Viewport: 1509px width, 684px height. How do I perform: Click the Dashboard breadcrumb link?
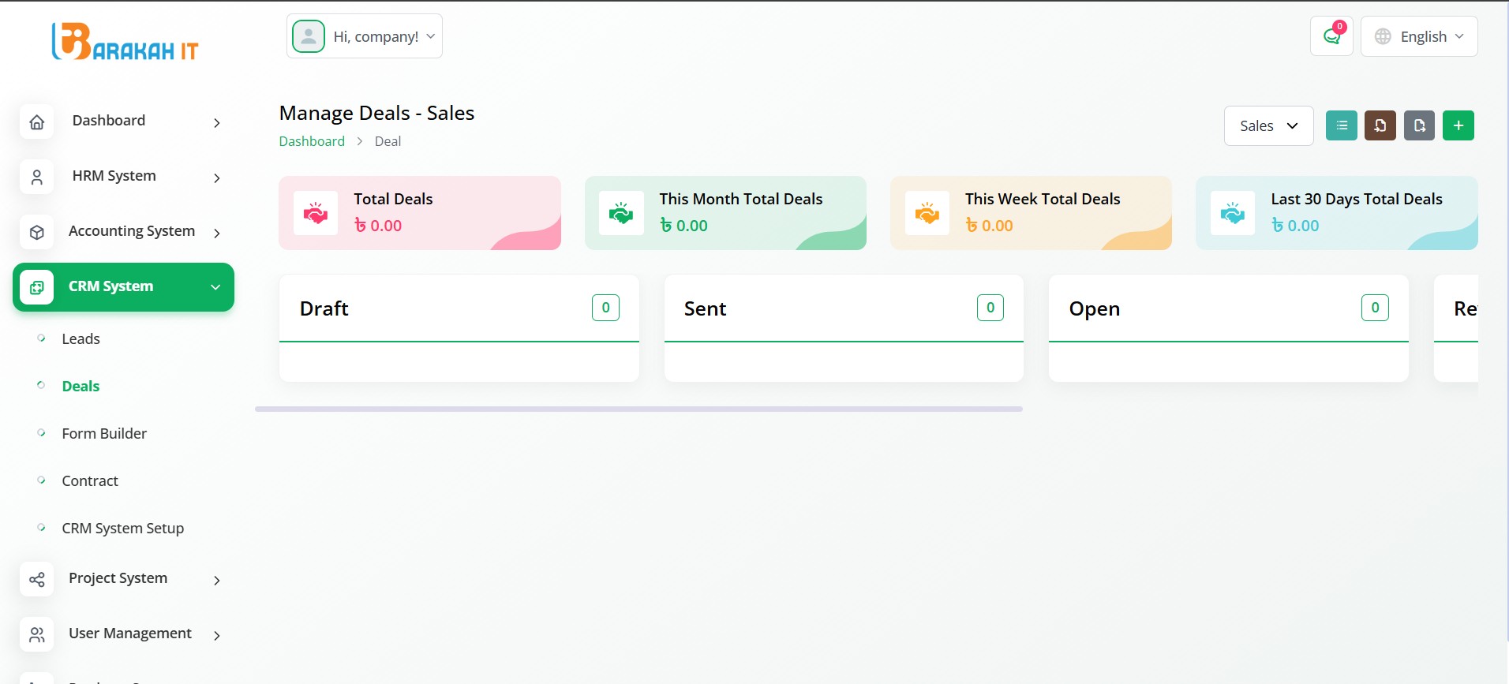point(312,141)
